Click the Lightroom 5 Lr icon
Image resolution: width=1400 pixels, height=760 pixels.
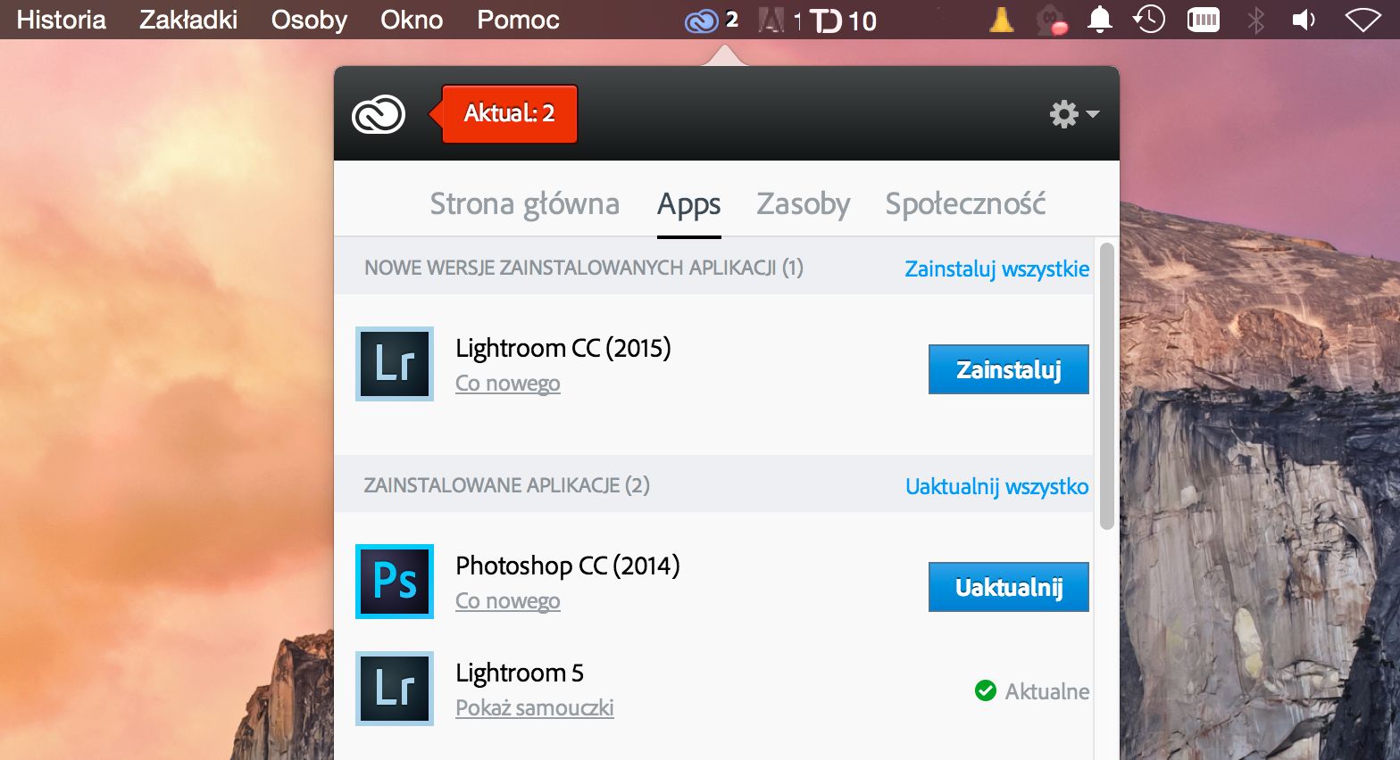click(x=395, y=689)
